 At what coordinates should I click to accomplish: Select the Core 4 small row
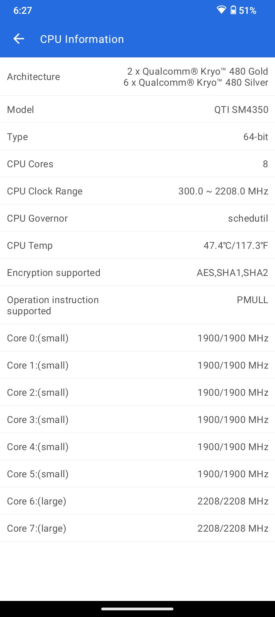click(137, 447)
